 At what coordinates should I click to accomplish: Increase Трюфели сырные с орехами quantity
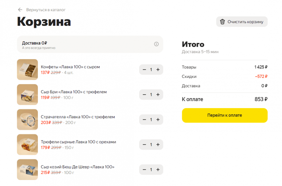pyautogui.click(x=158, y=144)
